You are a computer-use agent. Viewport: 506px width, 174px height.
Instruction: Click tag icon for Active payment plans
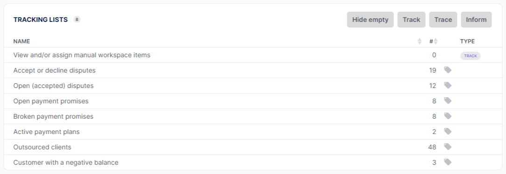point(448,131)
